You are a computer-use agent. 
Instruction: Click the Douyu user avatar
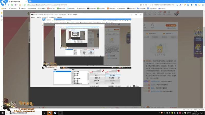(177, 13)
